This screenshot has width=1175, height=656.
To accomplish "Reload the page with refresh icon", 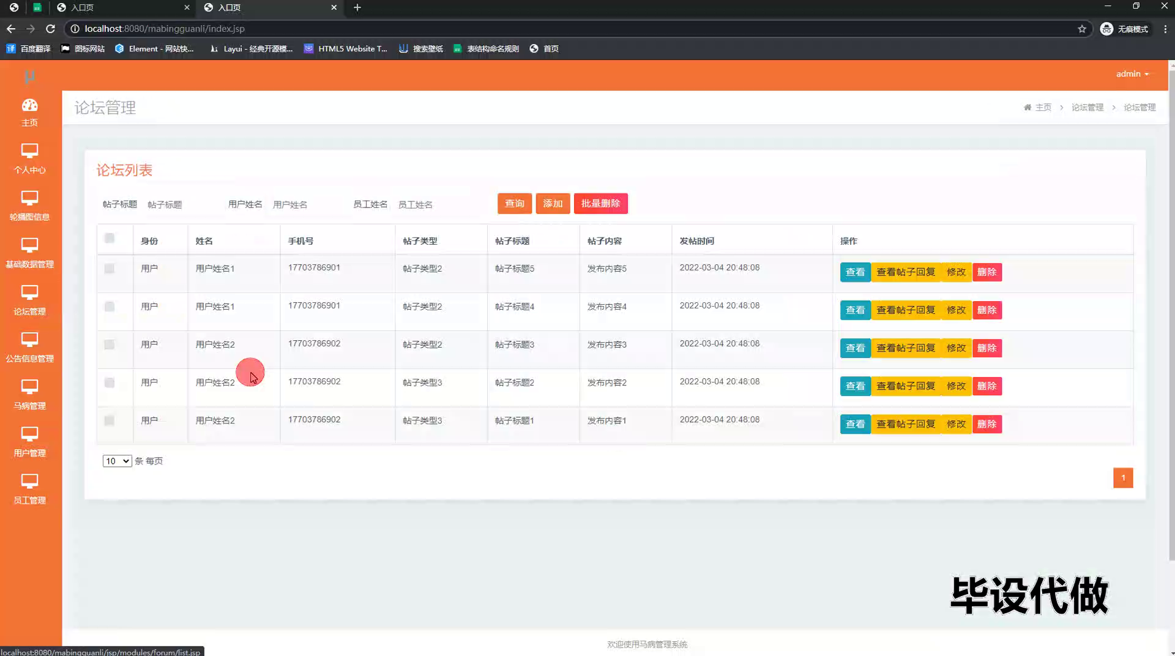I will coord(51,29).
